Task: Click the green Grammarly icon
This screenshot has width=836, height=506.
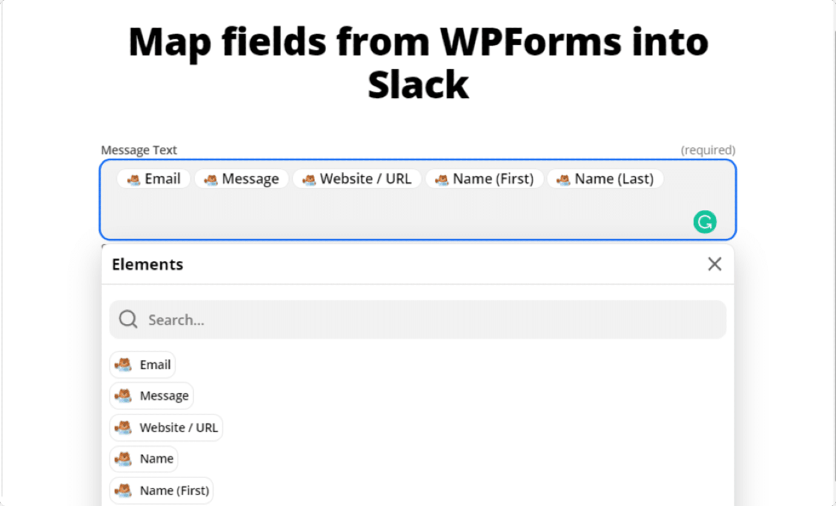Action: (x=705, y=222)
